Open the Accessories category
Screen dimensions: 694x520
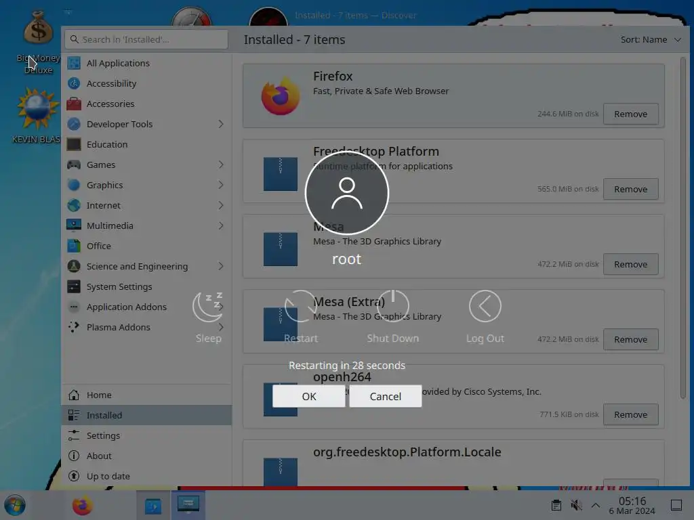tap(146, 104)
